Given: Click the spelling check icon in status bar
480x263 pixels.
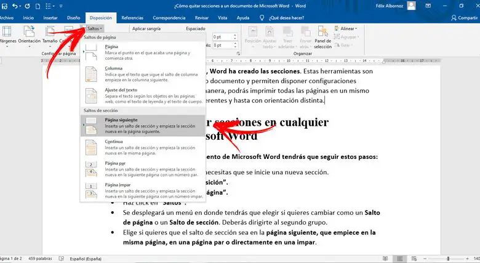Looking at the screenshot, I should (x=62, y=259).
